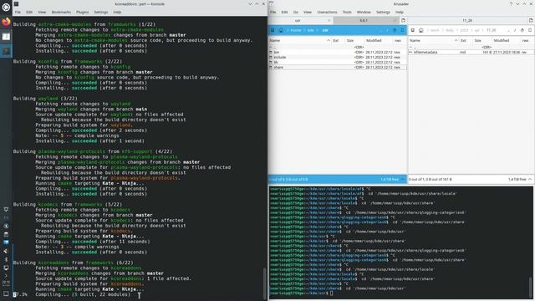Open the Konsole Help menu
Viewport: 535px width, 301px height.
[117, 12]
